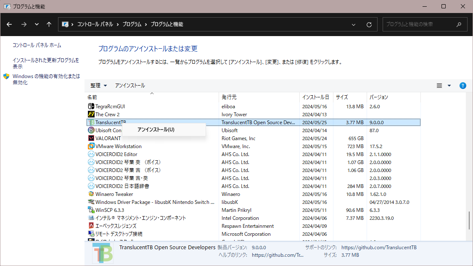Screen dimensions: 473x266
Task: Sort by バージョン column header
Action: [x=394, y=97]
